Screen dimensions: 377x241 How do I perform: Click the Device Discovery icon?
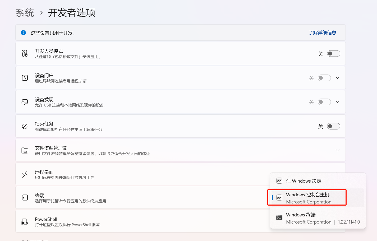coord(25,102)
